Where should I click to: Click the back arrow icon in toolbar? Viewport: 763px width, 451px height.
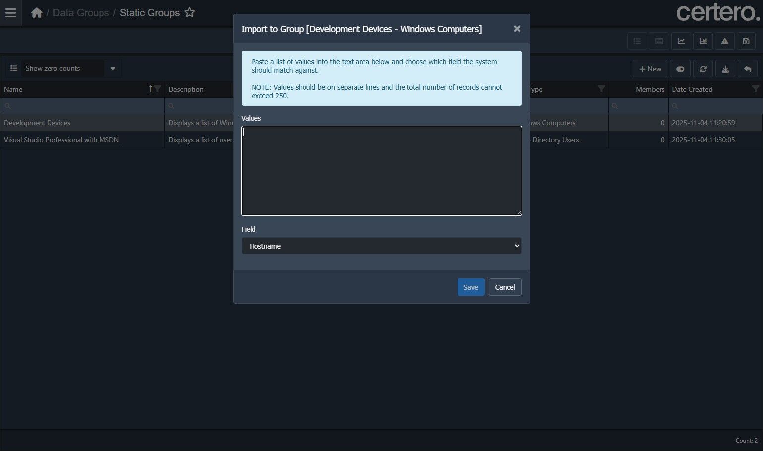[x=748, y=69]
